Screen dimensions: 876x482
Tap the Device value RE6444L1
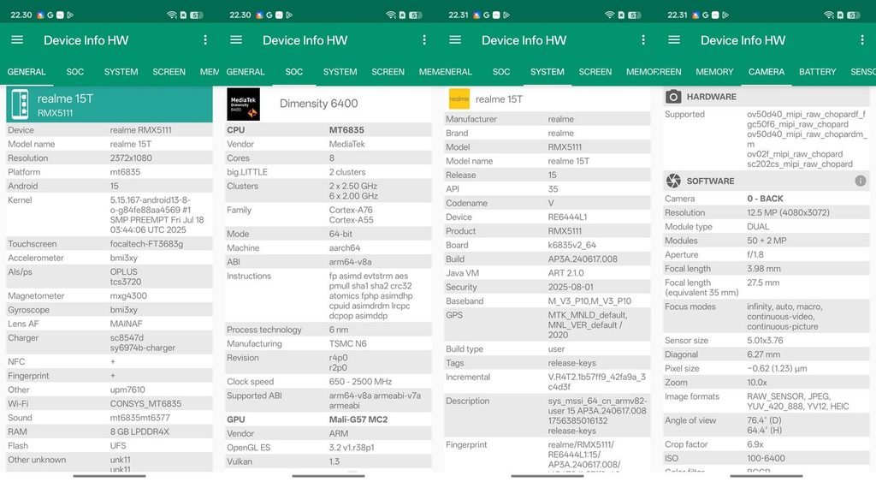(568, 217)
